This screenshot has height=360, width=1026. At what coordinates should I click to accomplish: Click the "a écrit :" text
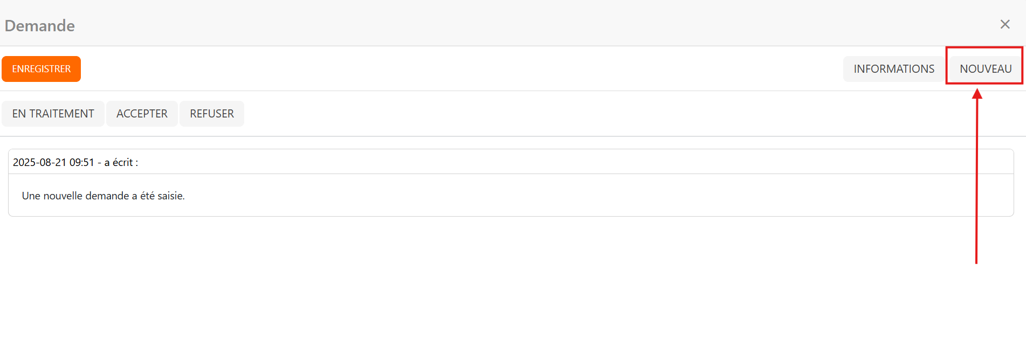pos(121,162)
